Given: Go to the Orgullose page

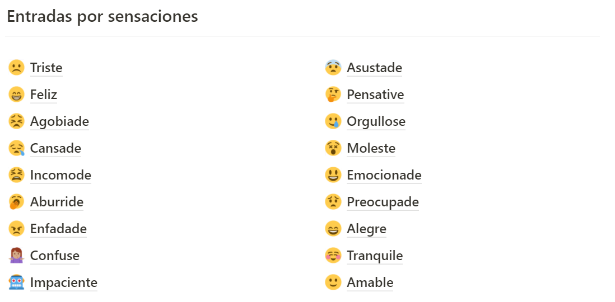Looking at the screenshot, I should pos(376,121).
